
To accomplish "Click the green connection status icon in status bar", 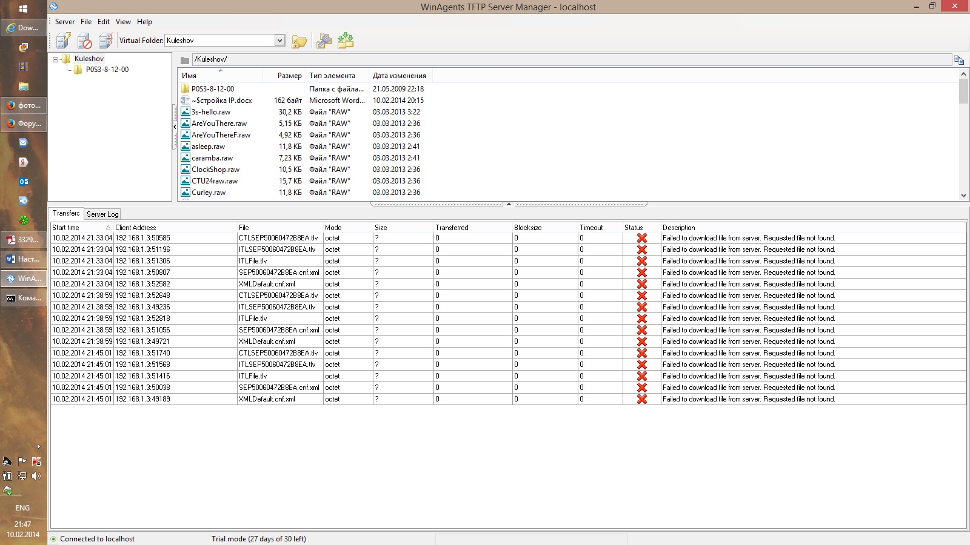I will (54, 539).
